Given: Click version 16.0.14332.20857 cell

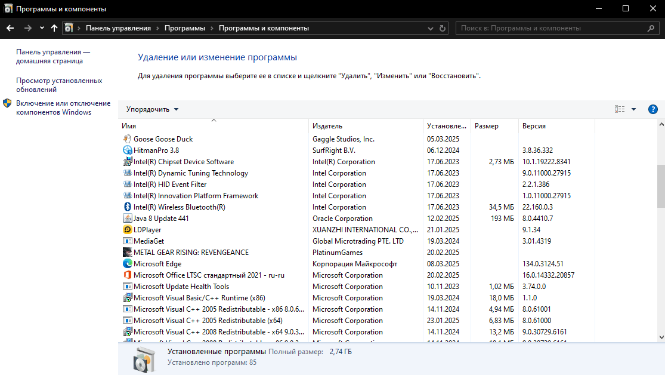Looking at the screenshot, I should coord(548,275).
